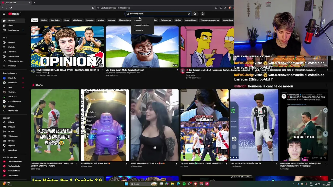333x187 pixels.
Task: Open Tus videos in the sidebar
Action: point(14,52)
